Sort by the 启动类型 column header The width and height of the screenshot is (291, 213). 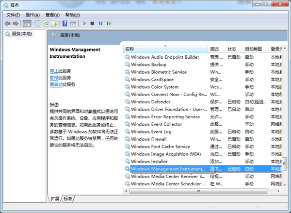point(253,49)
